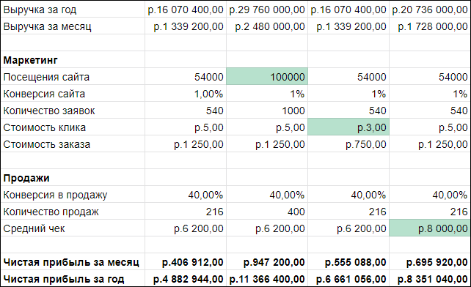471x287 pixels.
Task: Click the Средний чек label cell
Action: coord(73,228)
